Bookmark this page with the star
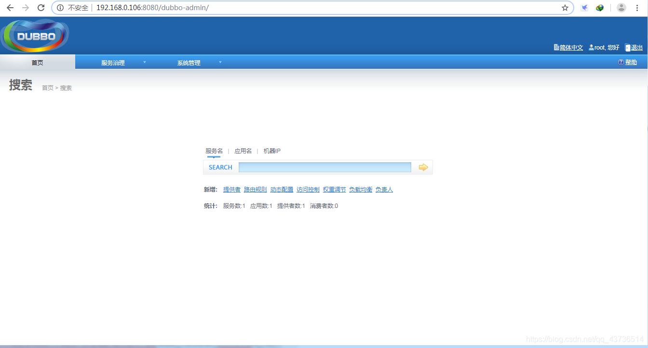 click(565, 8)
